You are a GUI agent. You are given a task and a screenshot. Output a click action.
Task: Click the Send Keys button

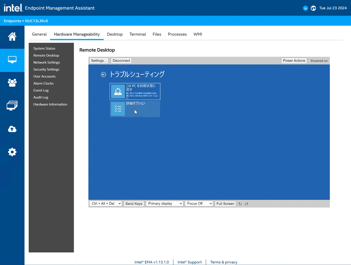pyautogui.click(x=134, y=204)
